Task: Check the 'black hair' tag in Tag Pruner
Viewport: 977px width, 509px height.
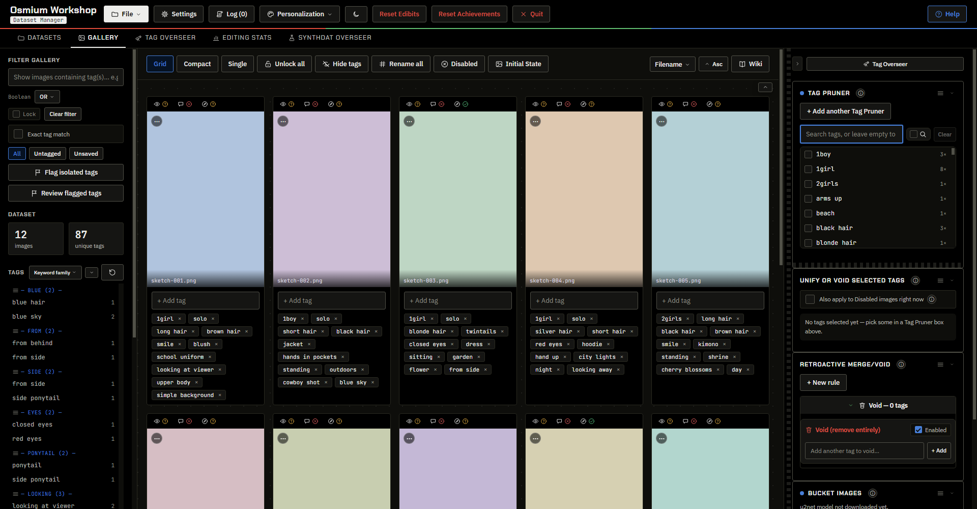Action: pyautogui.click(x=808, y=228)
